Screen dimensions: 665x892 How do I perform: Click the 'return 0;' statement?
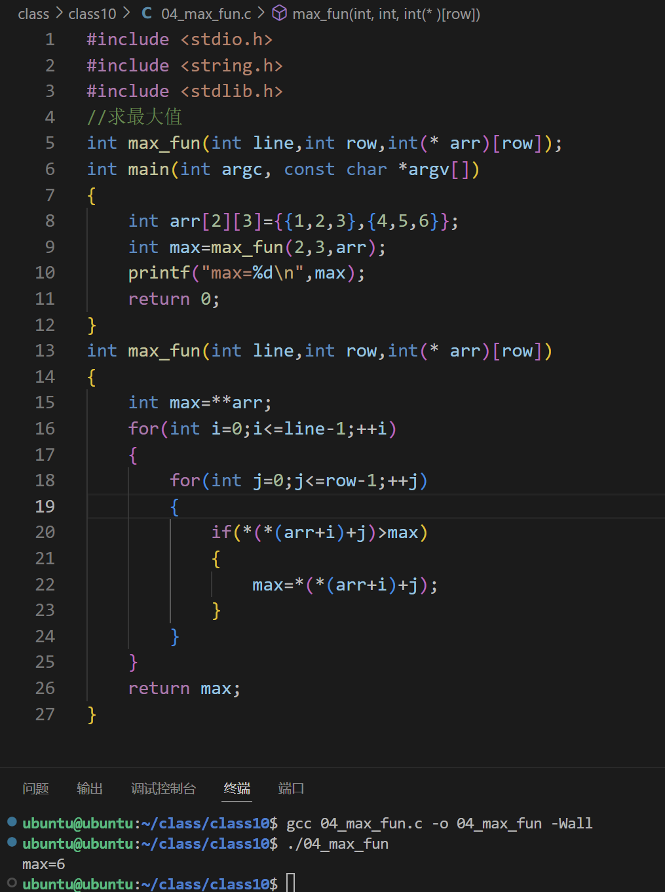pyautogui.click(x=174, y=299)
